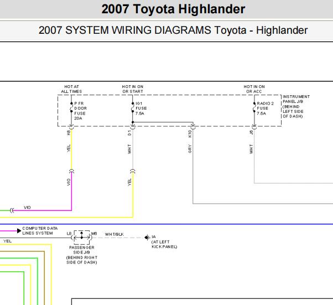The height and width of the screenshot is (305, 333).
Task: Click the J6 connector label
Action: point(251,132)
